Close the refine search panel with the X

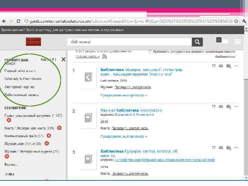63,60
